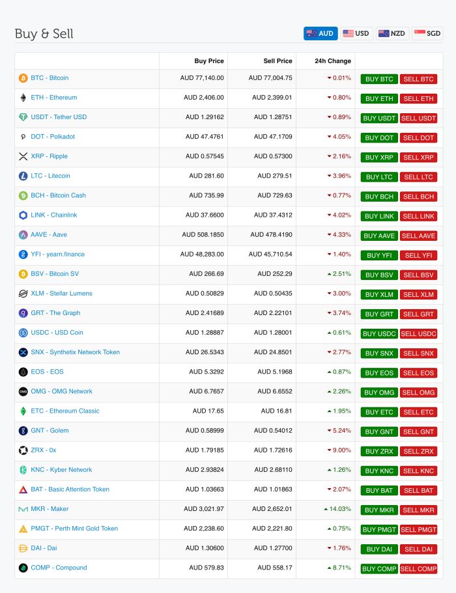Click the 24h Change column header
The image size is (456, 593).
pos(333,61)
